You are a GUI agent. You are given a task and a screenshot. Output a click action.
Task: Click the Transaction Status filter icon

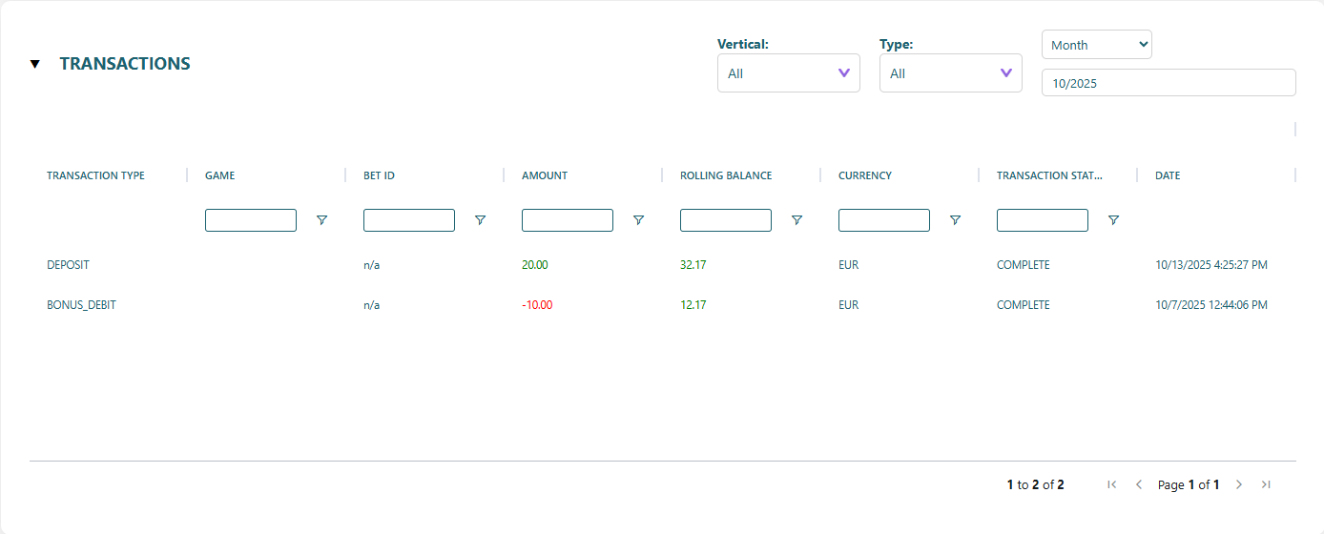click(1113, 220)
